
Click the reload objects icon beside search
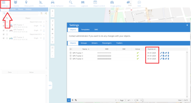[x=41, y=13]
